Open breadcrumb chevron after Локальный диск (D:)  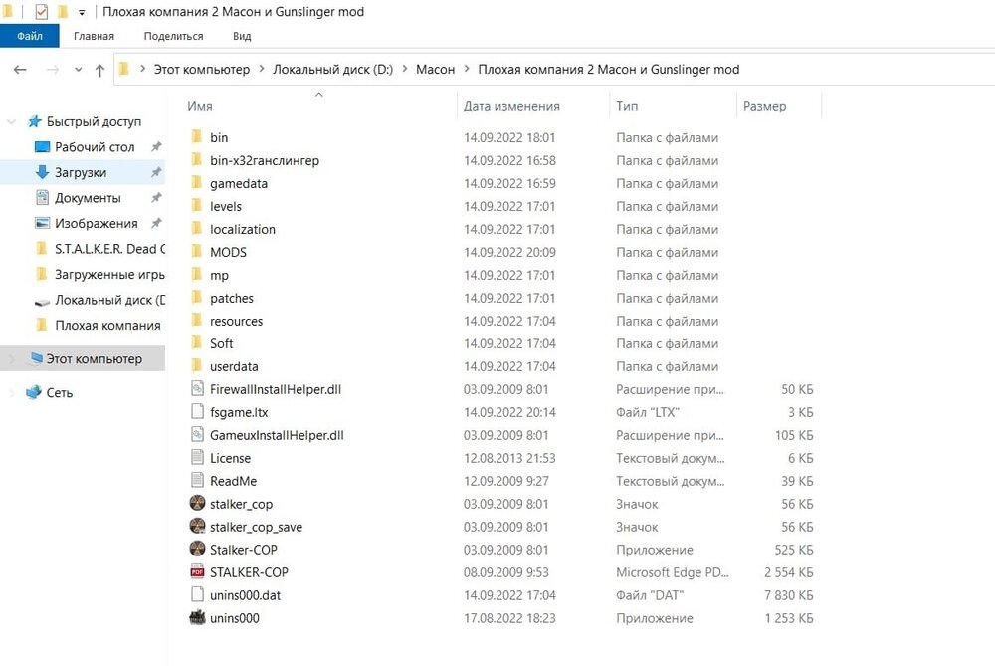click(x=405, y=69)
